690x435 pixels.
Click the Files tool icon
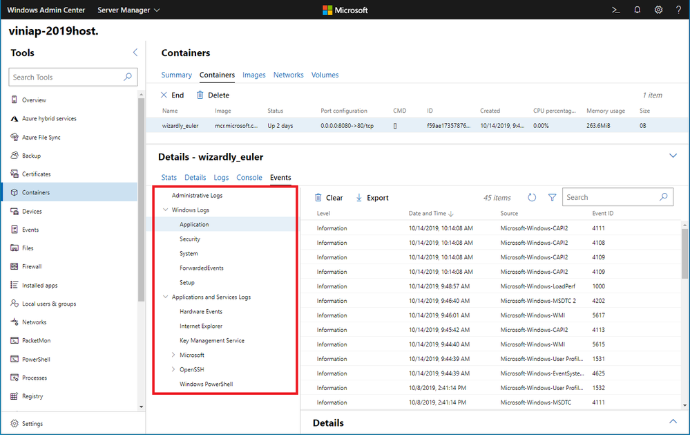[14, 248]
